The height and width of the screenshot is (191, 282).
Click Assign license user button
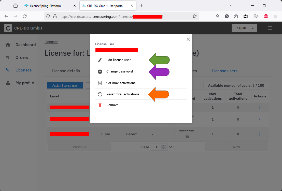(x=65, y=85)
